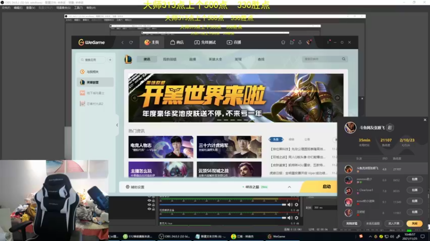Click the WeGame logo
This screenshot has width=430, height=241.
click(91, 42)
